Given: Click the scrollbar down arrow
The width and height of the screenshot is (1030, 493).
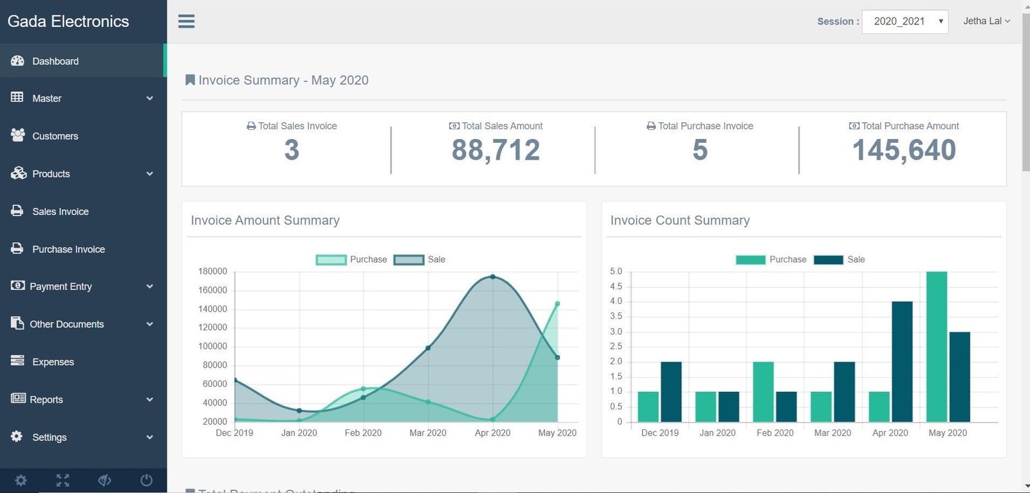Looking at the screenshot, I should point(1025,487).
